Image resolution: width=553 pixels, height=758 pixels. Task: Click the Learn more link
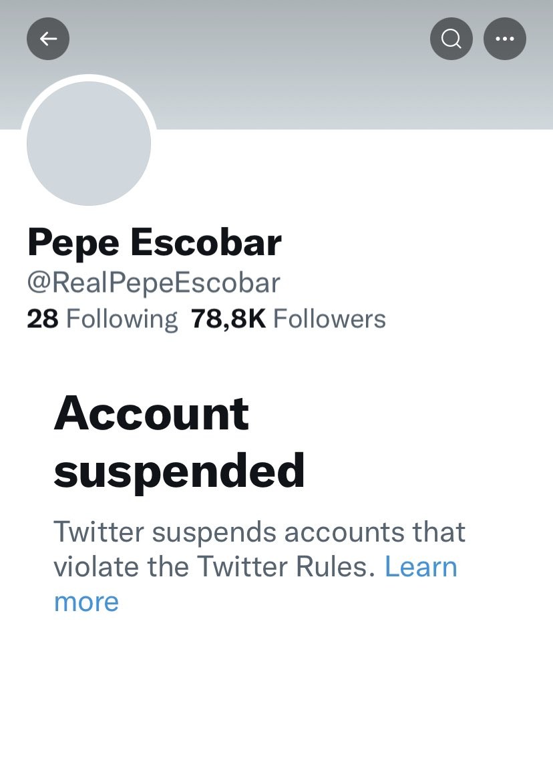(421, 567)
